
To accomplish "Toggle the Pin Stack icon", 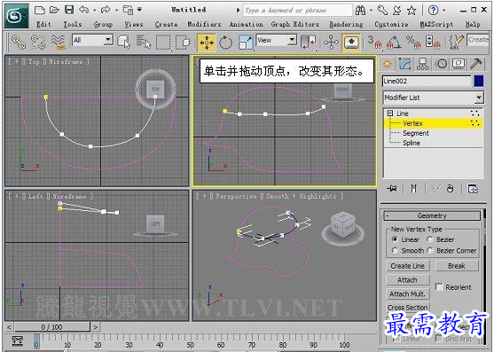I will [x=392, y=189].
